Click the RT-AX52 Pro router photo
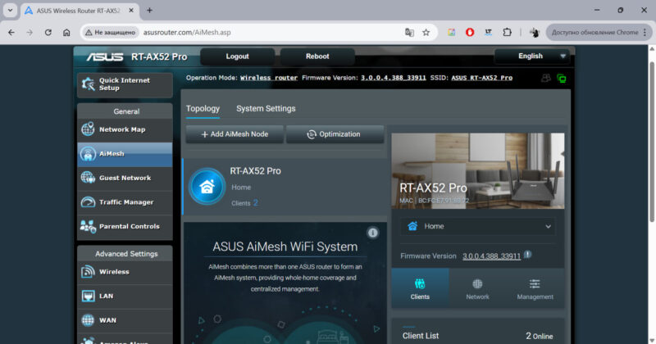This screenshot has height=344, width=656. (x=478, y=171)
